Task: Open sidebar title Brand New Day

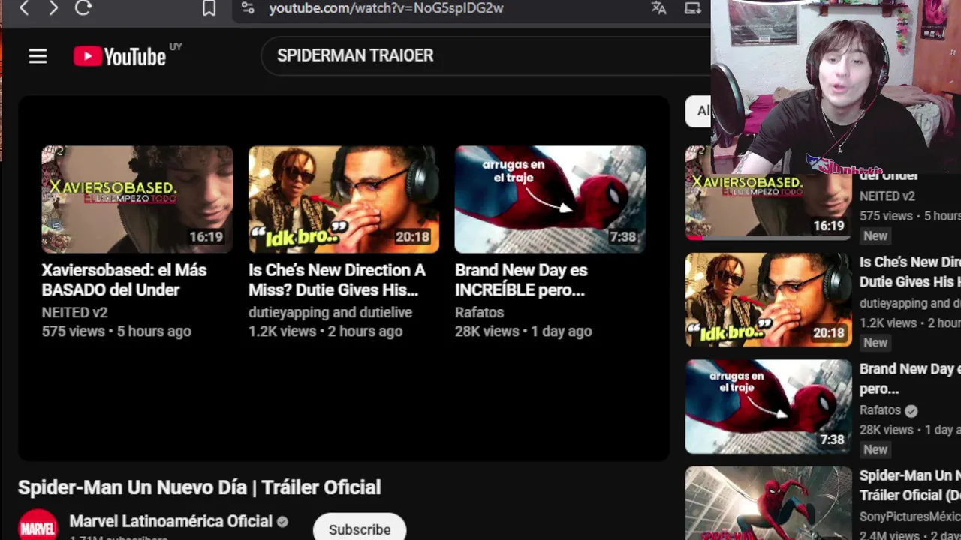Action: (x=910, y=379)
